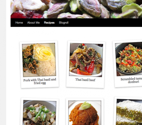
Task: Click the pistachio and cranberry header banner
Action: pyautogui.click(x=76, y=9)
